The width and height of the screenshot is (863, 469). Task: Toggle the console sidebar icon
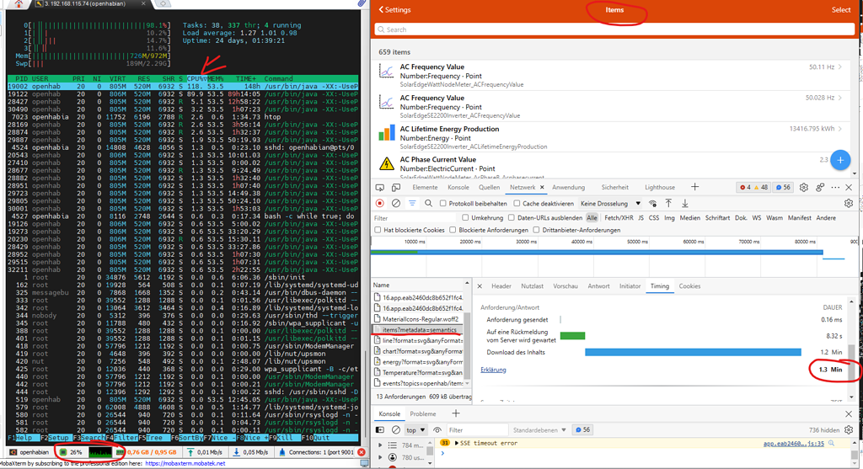click(380, 430)
